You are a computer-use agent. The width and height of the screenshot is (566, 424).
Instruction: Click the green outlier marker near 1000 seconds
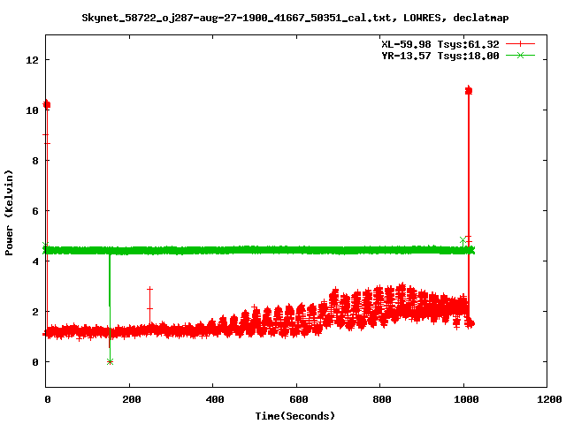point(463,239)
